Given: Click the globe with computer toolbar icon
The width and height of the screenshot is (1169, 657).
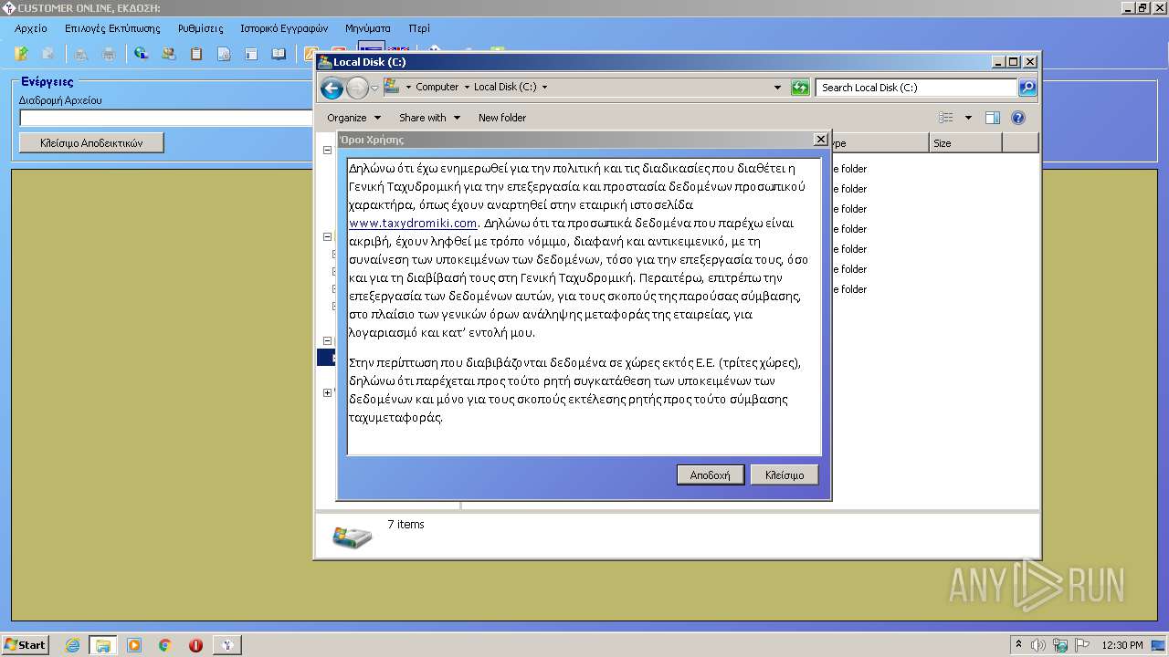Looking at the screenshot, I should pos(141,54).
